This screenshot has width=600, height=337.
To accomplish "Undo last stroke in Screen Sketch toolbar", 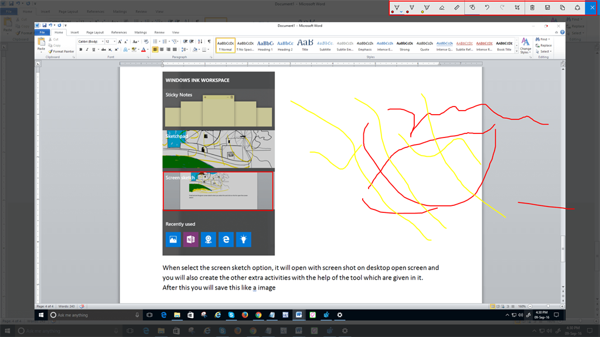I will [x=487, y=8].
